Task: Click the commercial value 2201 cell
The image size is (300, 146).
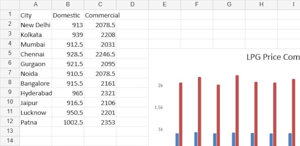Action: point(100,112)
